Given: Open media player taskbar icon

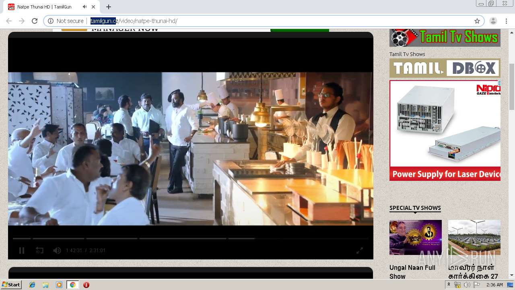Looking at the screenshot, I should [59, 285].
